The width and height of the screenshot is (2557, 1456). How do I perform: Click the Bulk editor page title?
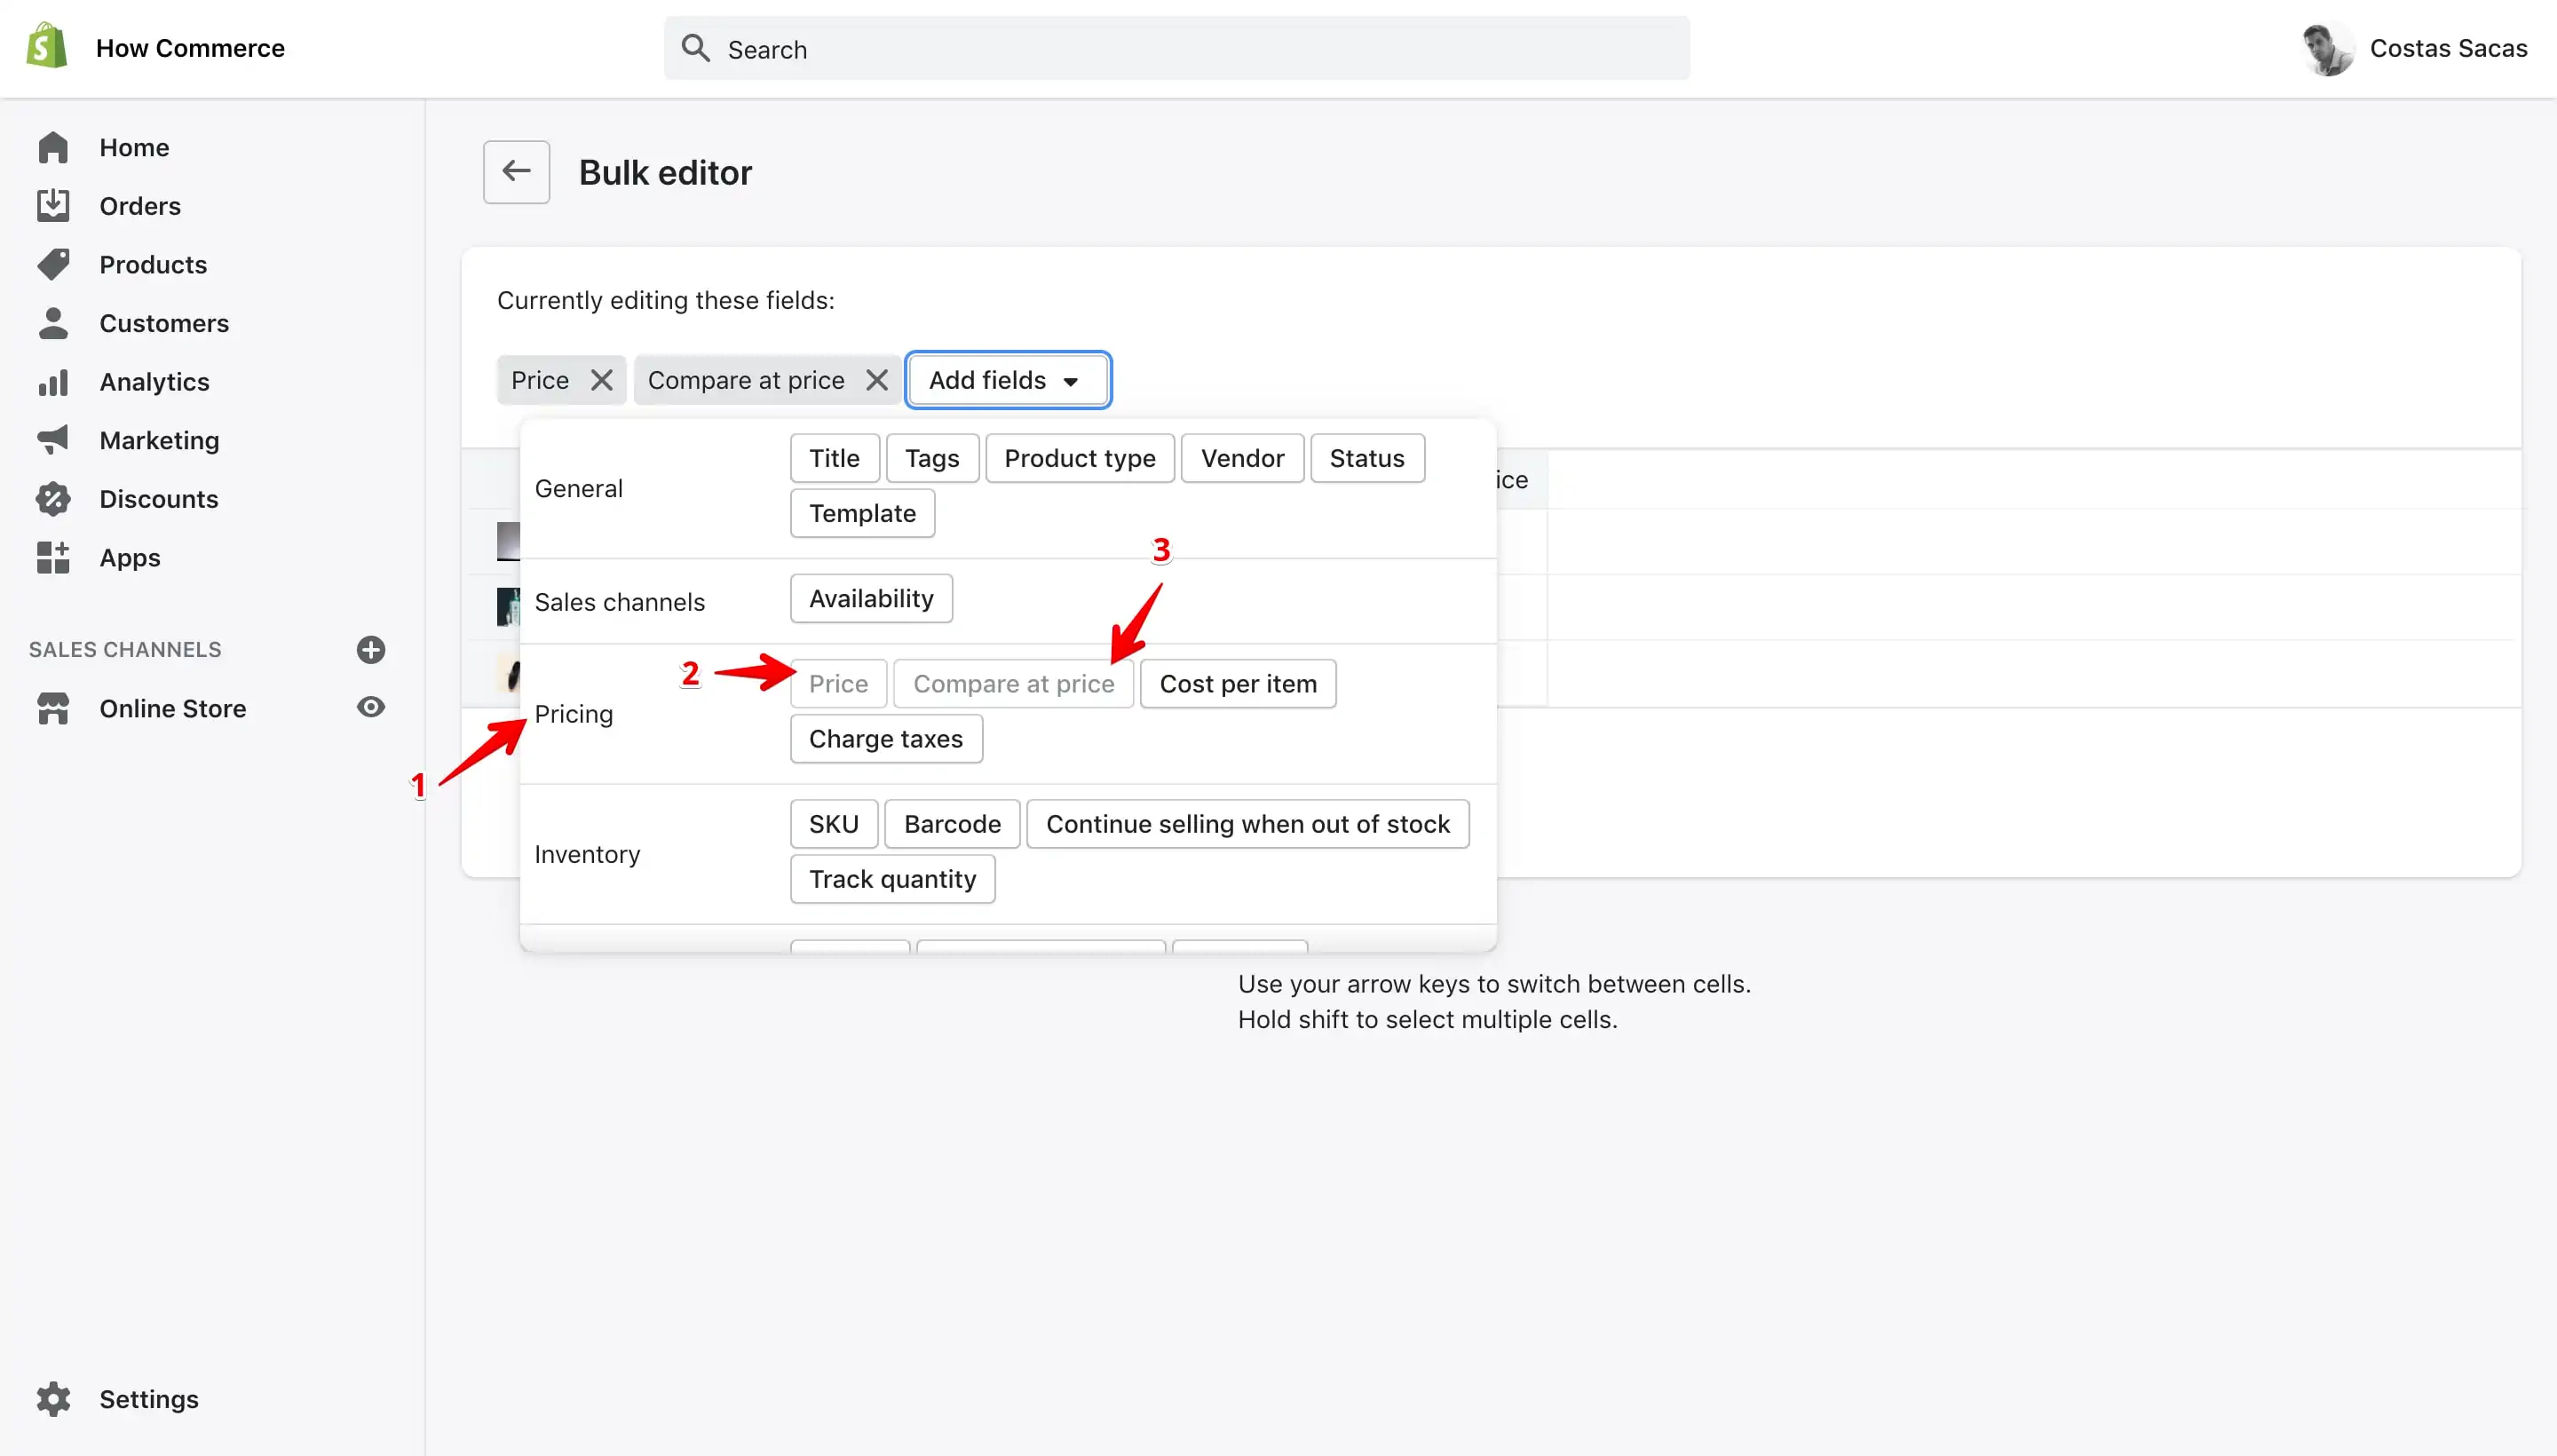pyautogui.click(x=665, y=172)
